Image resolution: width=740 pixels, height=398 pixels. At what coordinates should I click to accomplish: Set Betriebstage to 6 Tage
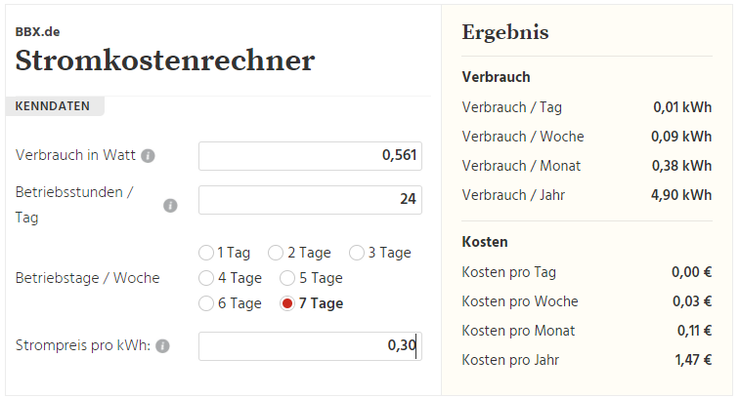(x=206, y=303)
